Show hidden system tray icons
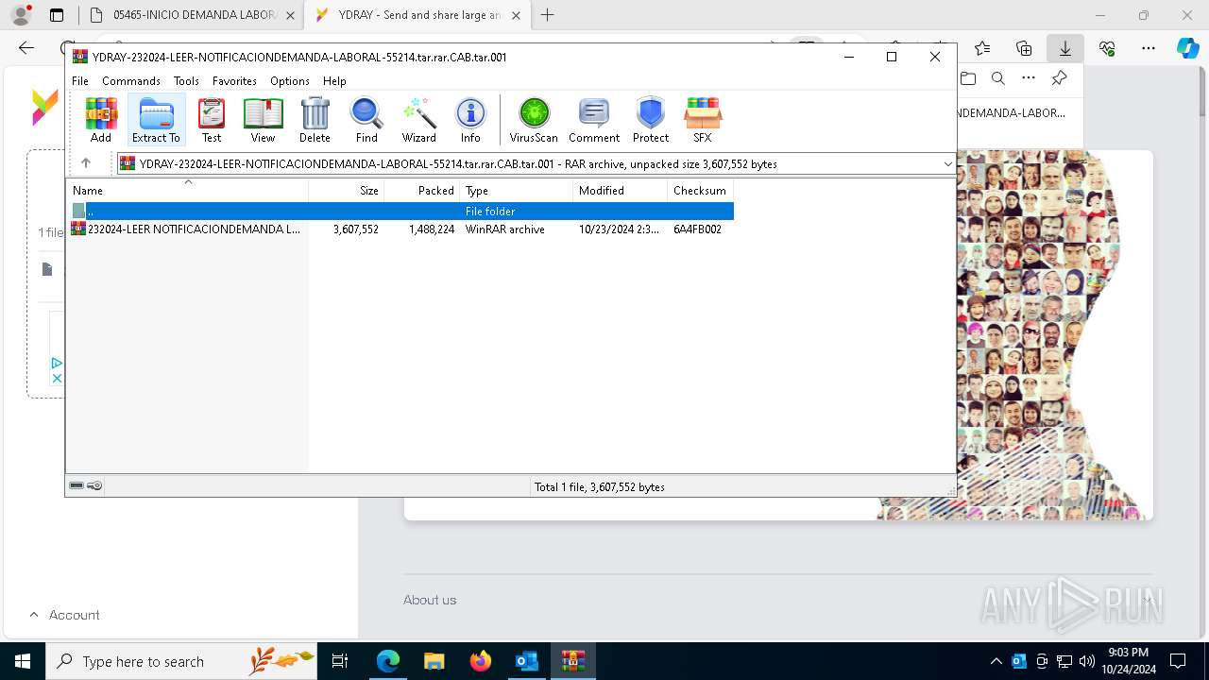1209x680 pixels. point(996,661)
